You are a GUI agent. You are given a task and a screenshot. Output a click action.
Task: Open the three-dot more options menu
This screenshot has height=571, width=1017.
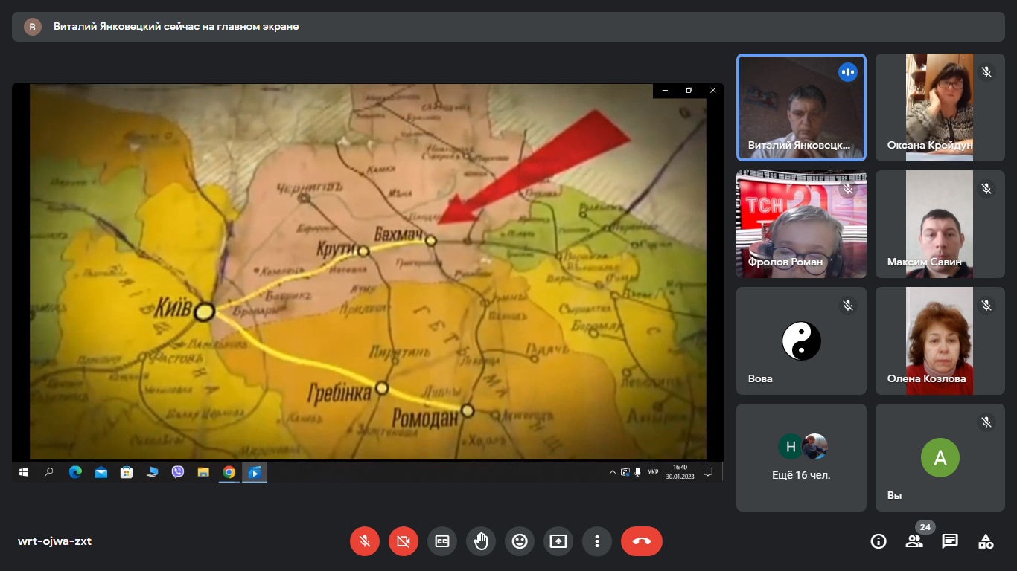coord(597,541)
